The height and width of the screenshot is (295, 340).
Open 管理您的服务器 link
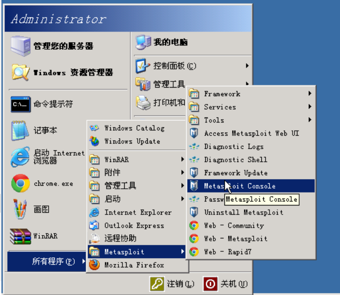[63, 46]
